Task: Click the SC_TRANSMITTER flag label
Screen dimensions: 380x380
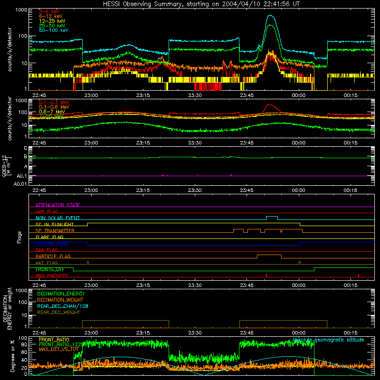Action: pos(55,231)
